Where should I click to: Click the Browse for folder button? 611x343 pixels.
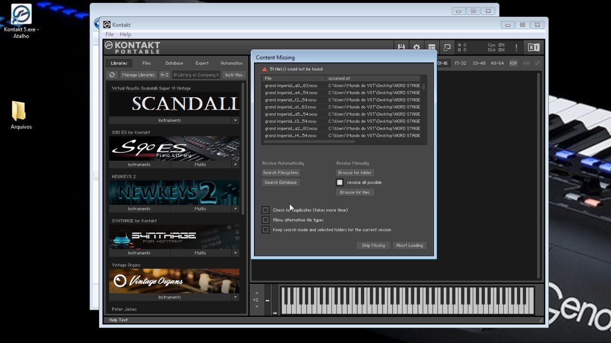355,173
